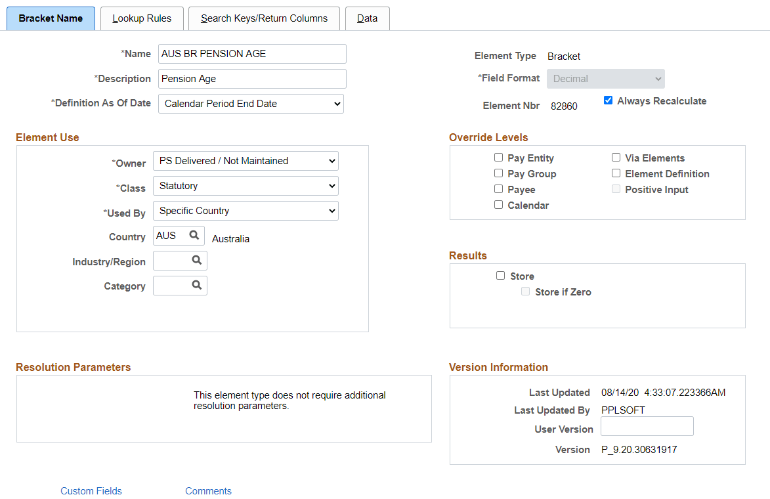Enable the Pay Entity override level
Image resolution: width=770 pixels, height=499 pixels.
(498, 157)
